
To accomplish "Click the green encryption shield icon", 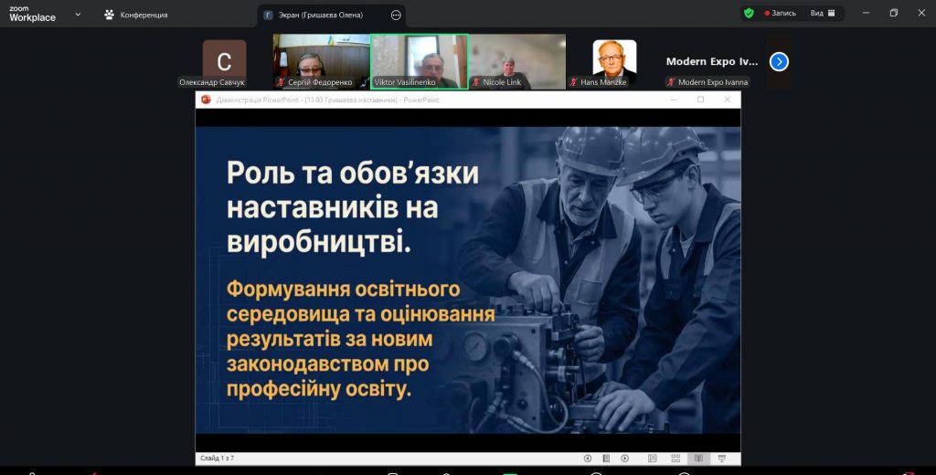I will 749,14.
